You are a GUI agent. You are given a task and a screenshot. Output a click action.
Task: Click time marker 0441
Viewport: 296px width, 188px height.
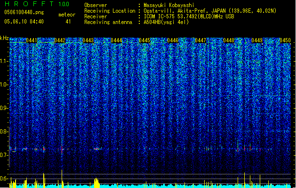32,40
